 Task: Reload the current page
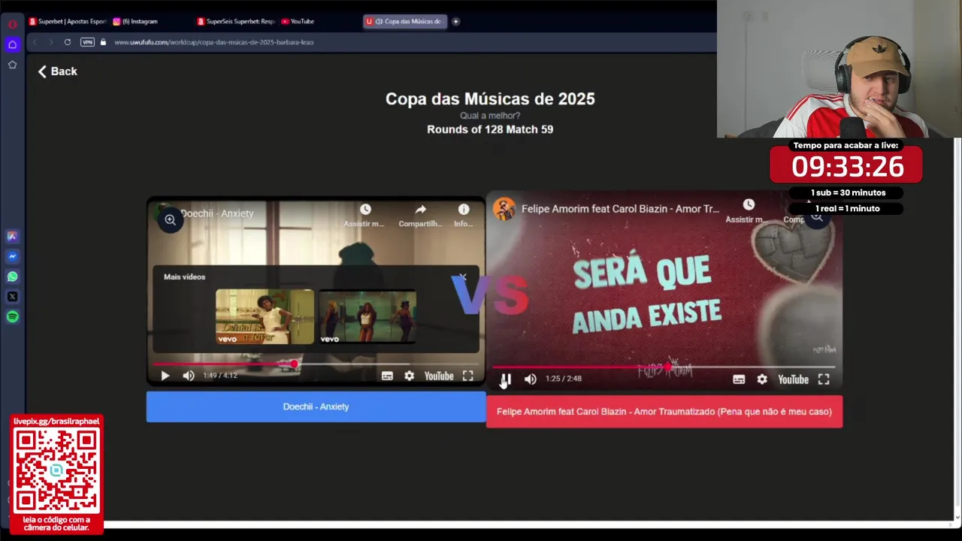(68, 42)
